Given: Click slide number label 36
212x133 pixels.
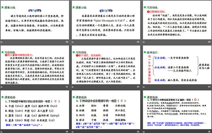Looking at the screenshot, I should [x=209, y=132].
